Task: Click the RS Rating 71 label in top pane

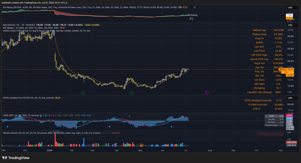Action: pyautogui.click(x=192, y=17)
